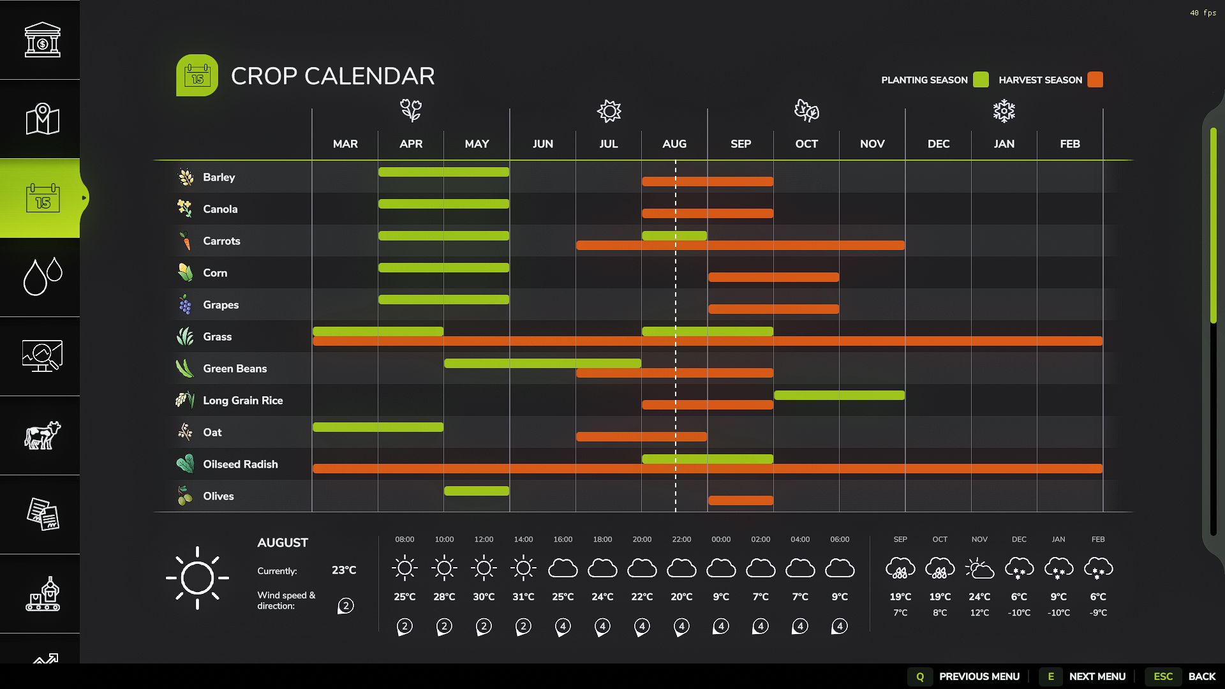Image resolution: width=1225 pixels, height=689 pixels.
Task: Open the animals cow sidebar icon
Action: 42,435
